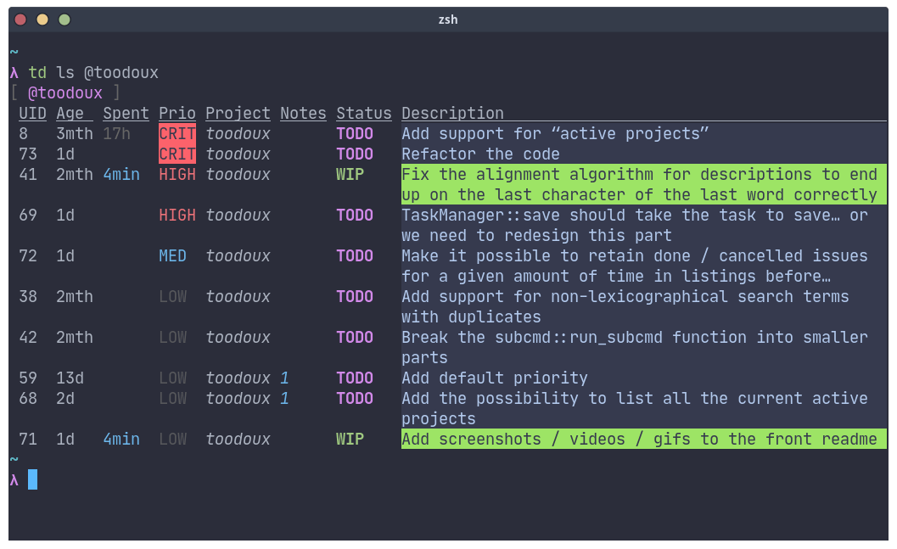Click the zsh window title

coord(448,20)
